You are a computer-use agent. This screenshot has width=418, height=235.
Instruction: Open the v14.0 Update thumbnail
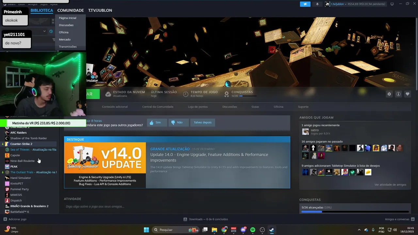[105, 165]
